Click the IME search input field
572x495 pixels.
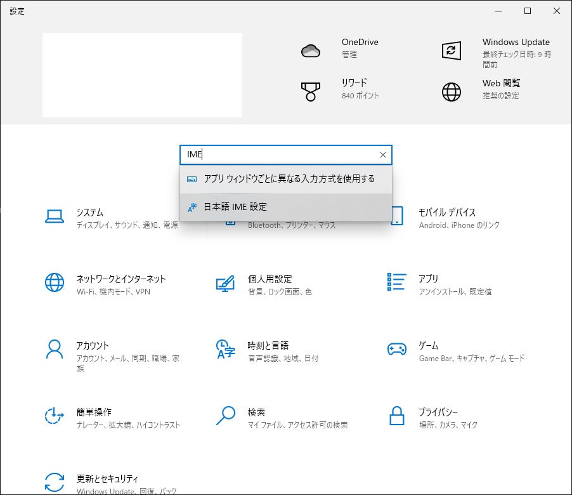point(285,155)
